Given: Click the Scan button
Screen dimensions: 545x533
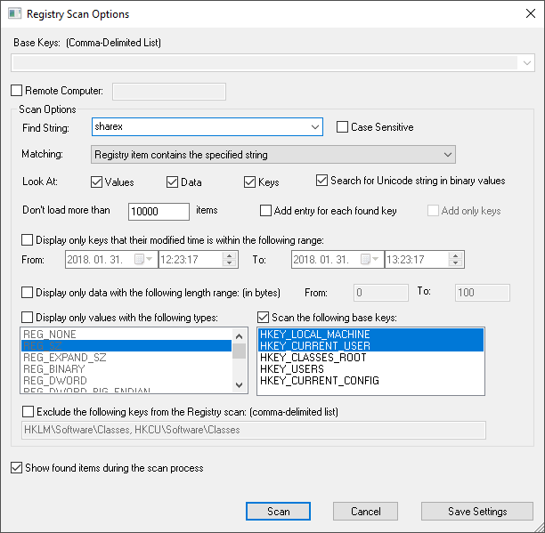Looking at the screenshot, I should 278,512.
